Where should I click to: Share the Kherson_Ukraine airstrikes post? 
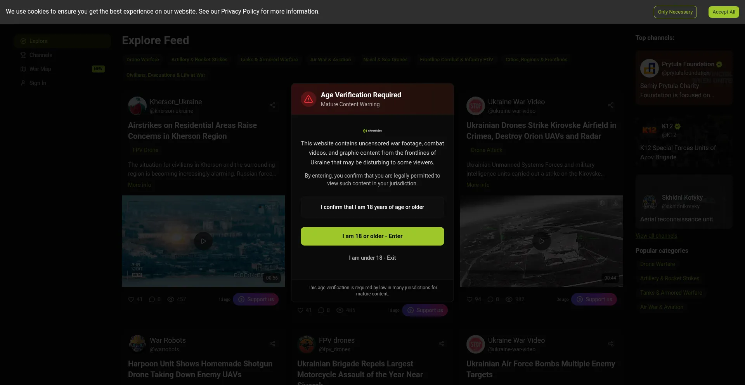(272, 105)
